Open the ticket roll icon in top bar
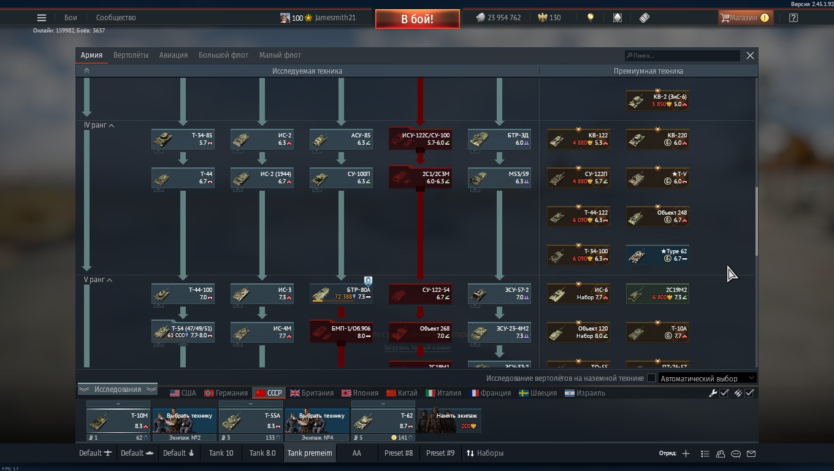Viewport: 834px width, 471px height. [645, 18]
